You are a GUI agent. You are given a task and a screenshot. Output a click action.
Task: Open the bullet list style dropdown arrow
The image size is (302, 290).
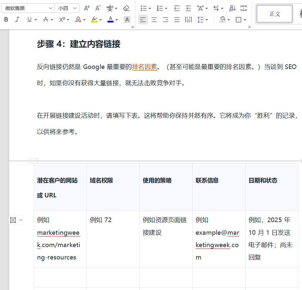[x=149, y=8]
